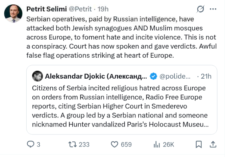Click the 659 likes count
Viewport: 225px width, 157px height.
point(126,144)
